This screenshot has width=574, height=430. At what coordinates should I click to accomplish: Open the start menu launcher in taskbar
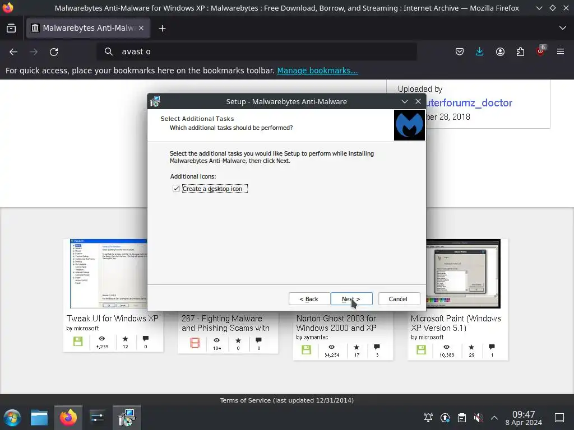pos(12,418)
